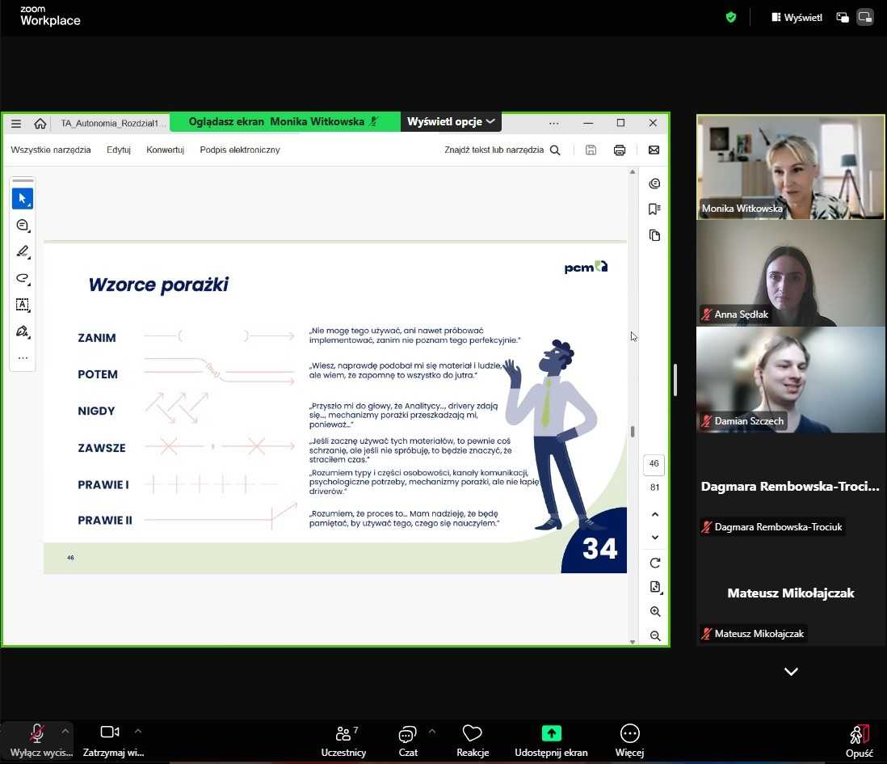Click the Reakcje heart icon
The height and width of the screenshot is (764, 887).
click(x=472, y=733)
